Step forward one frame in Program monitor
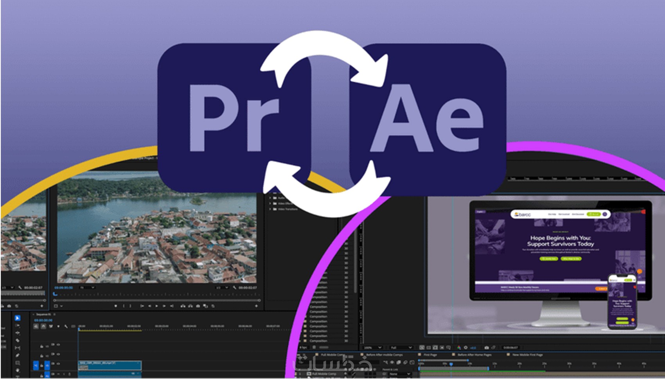This screenshot has height=379, width=665. click(x=164, y=306)
